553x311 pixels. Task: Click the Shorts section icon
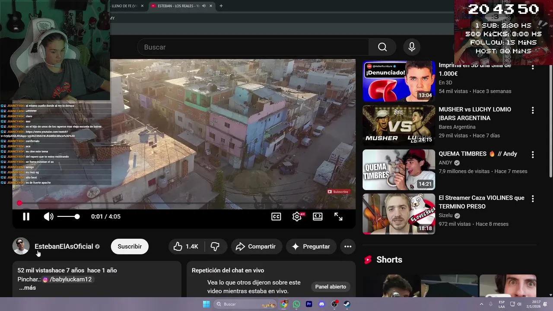click(368, 260)
